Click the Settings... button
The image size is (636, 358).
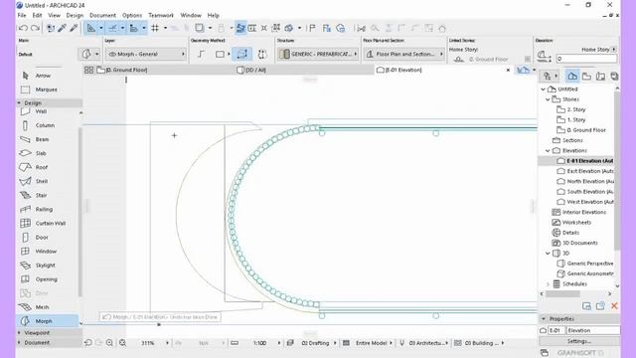tap(578, 341)
